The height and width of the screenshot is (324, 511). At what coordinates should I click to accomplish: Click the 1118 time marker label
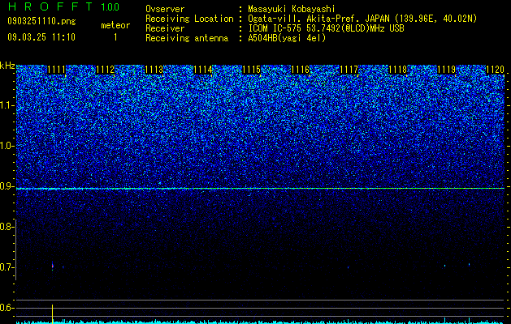398,70
